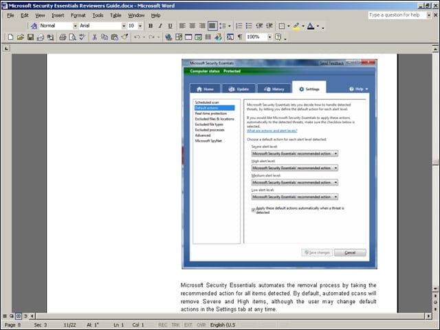Open a file with the folder icon
This screenshot has width=440, height=330.
tap(20, 37)
